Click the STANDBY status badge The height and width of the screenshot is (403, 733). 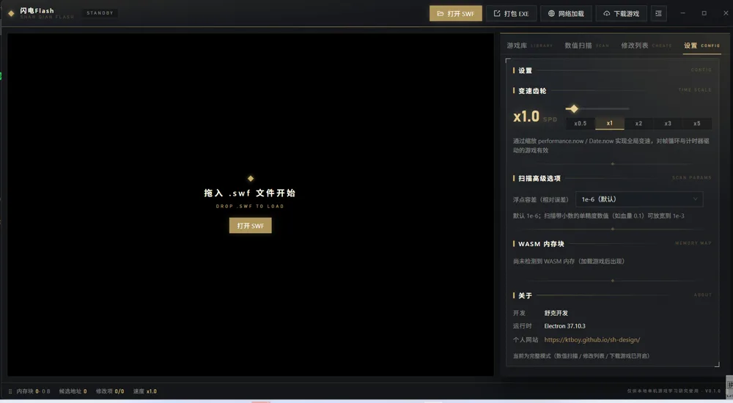pos(100,13)
